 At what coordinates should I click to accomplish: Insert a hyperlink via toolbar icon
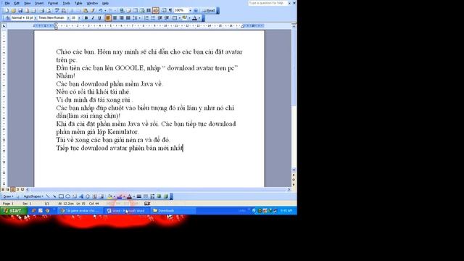(x=122, y=10)
